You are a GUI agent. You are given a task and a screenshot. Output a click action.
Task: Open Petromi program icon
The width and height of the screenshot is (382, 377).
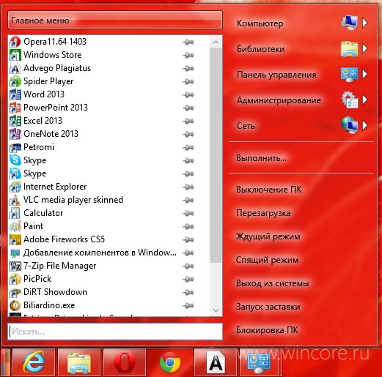coord(15,147)
